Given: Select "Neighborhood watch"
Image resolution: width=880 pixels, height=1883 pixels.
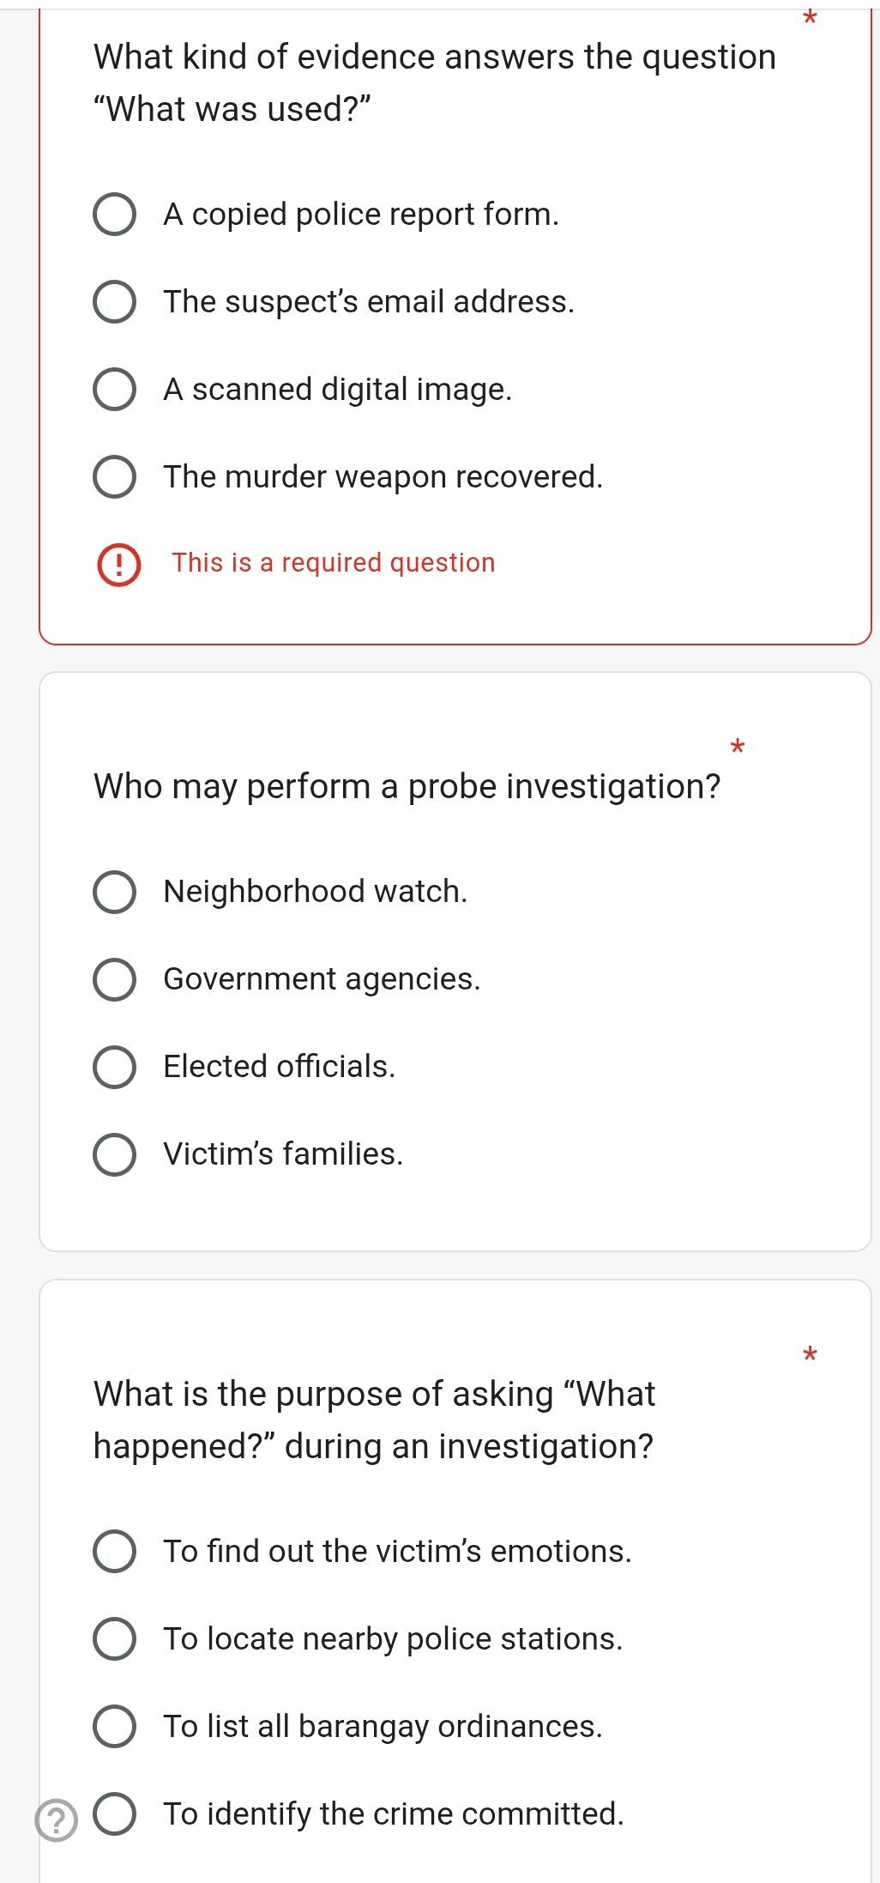Looking at the screenshot, I should click(x=114, y=893).
